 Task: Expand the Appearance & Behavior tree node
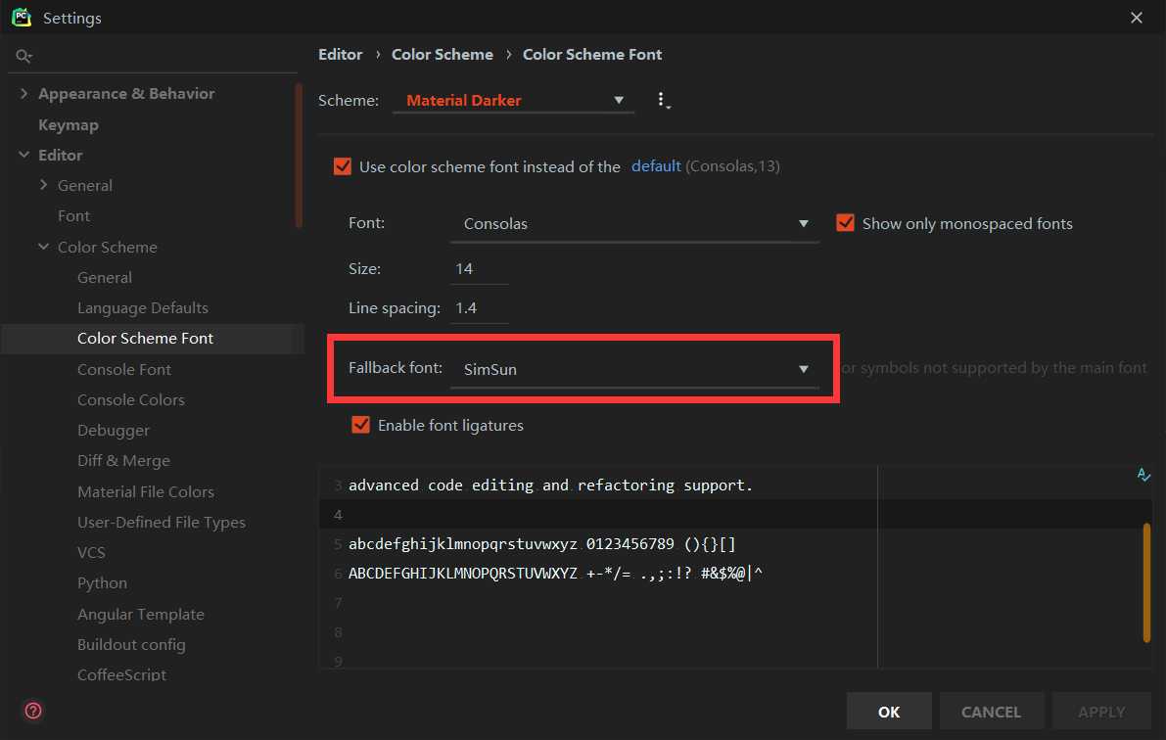click(23, 93)
